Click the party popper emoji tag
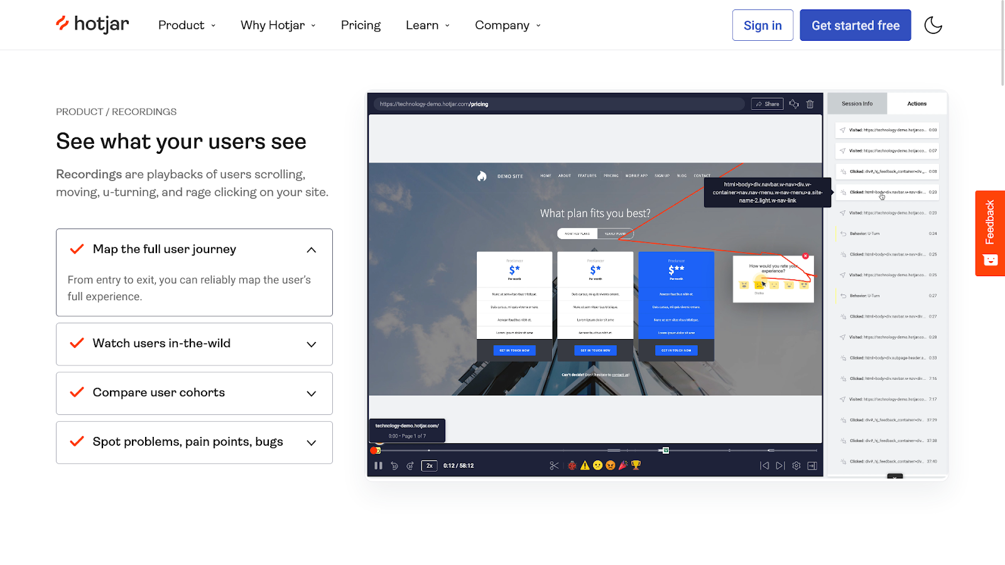 point(623,466)
